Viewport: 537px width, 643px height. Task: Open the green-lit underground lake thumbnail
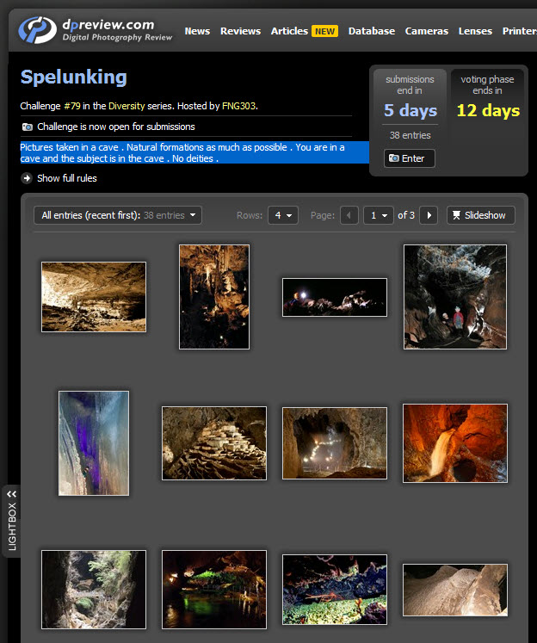coord(214,590)
